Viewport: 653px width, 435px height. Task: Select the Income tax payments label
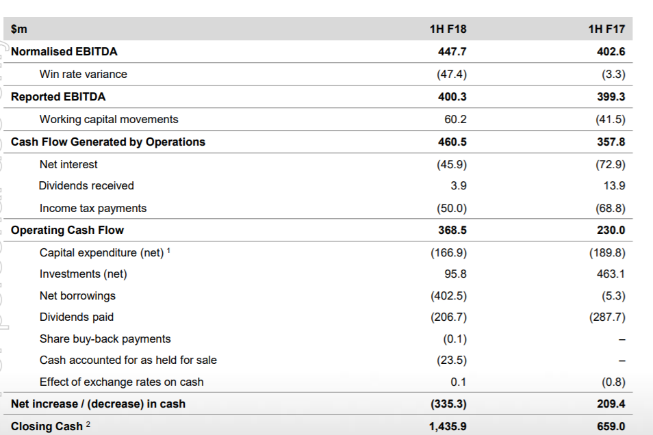[93, 208]
